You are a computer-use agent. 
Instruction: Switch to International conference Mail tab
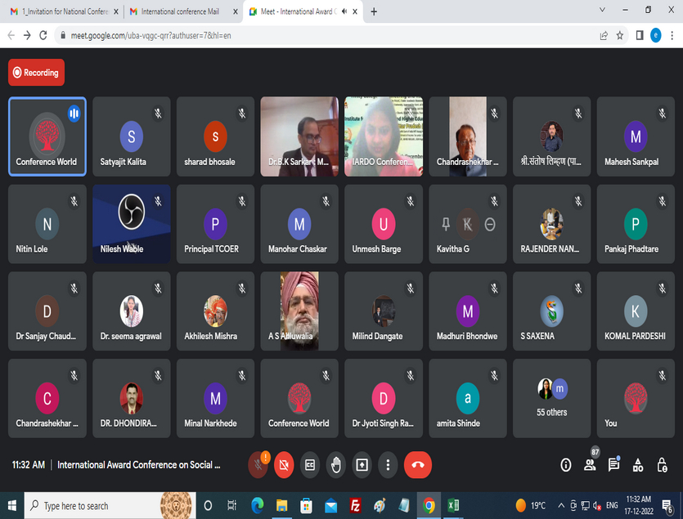pyautogui.click(x=180, y=11)
